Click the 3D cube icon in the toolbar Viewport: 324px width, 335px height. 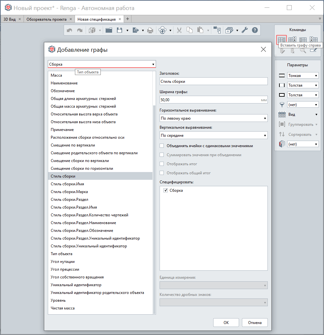pyautogui.click(x=92, y=30)
